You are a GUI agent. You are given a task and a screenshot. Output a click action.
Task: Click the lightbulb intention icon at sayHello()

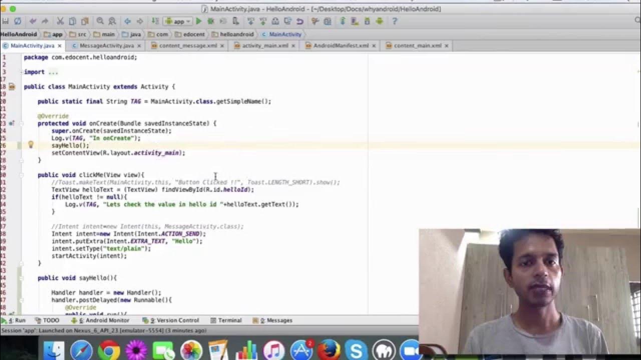[31, 145]
